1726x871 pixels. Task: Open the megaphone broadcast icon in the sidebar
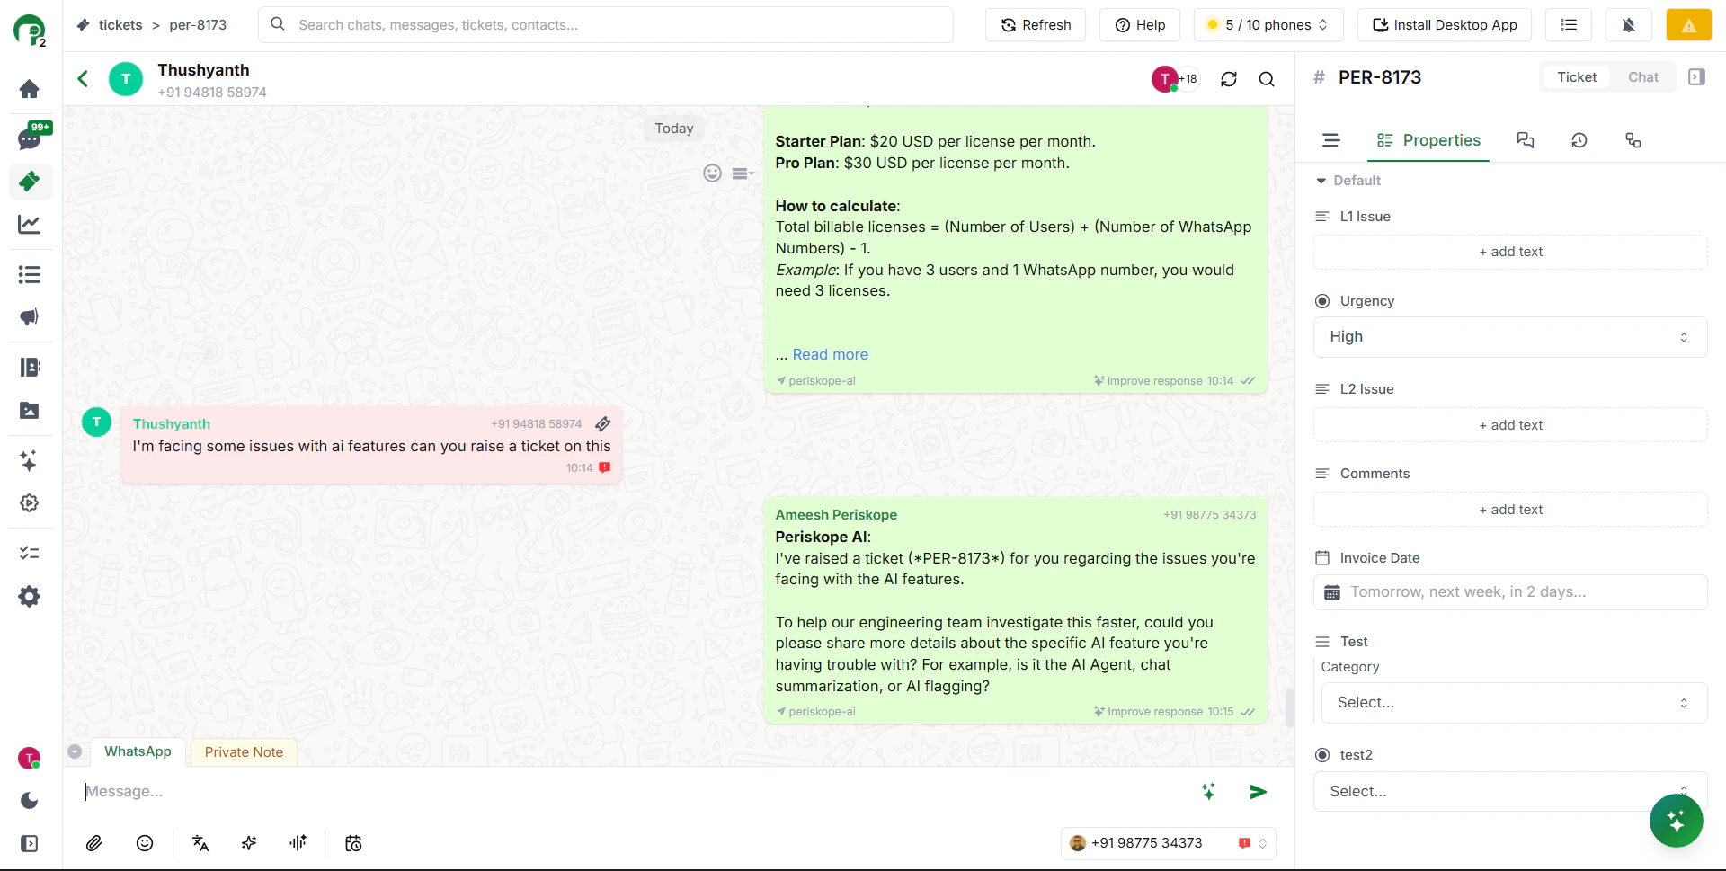point(29,316)
